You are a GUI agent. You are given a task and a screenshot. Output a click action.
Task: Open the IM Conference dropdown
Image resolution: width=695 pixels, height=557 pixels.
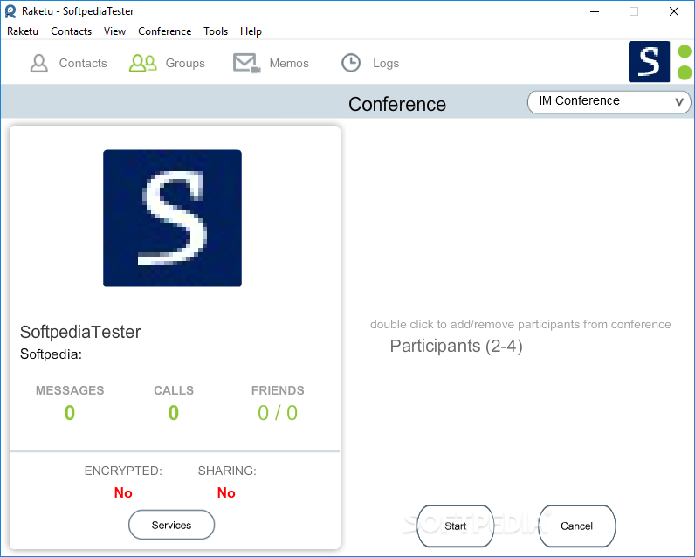[x=609, y=102]
